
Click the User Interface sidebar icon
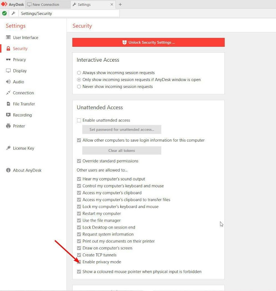coord(8,38)
